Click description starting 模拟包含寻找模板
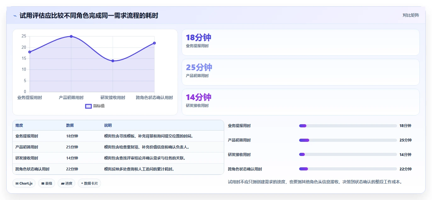 coord(149,136)
